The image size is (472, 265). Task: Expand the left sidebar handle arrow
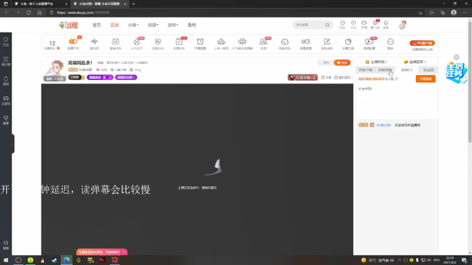pos(12,144)
